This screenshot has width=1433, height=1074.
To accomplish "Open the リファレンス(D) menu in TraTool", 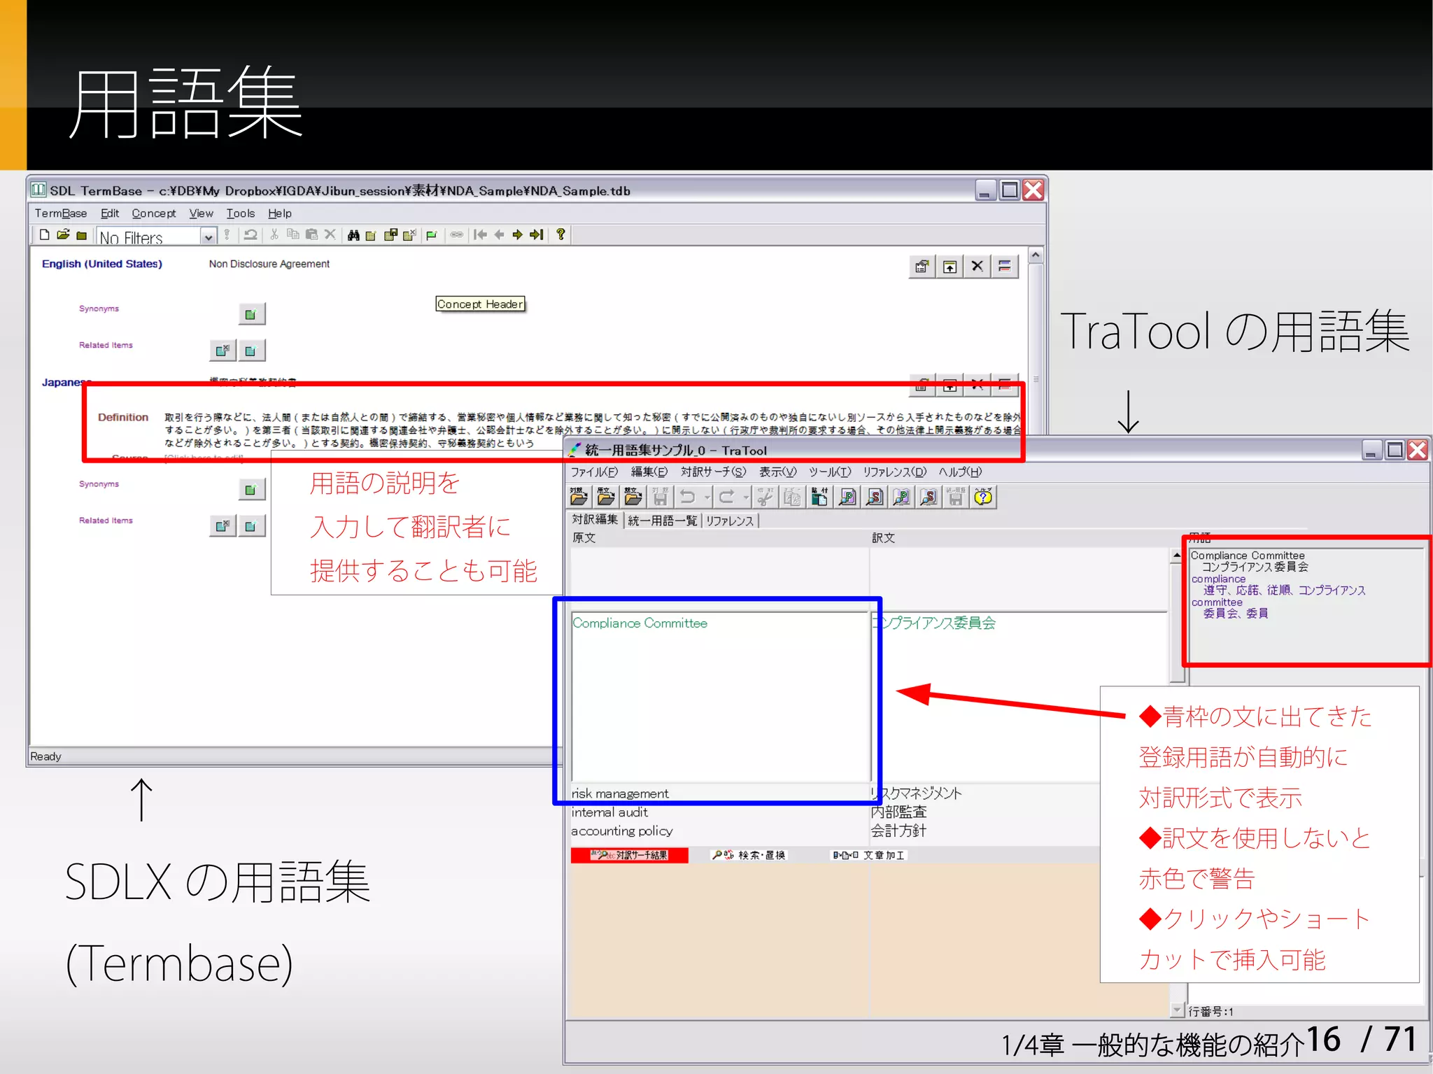I will coord(894,472).
